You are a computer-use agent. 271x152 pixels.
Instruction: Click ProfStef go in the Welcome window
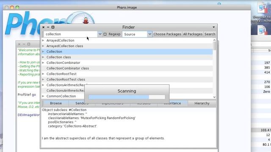[27, 95]
